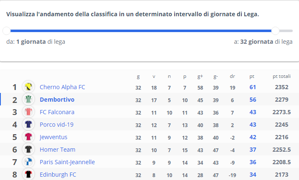
Task: Click the slider start handle at giornata 1
Action: click(7, 31)
